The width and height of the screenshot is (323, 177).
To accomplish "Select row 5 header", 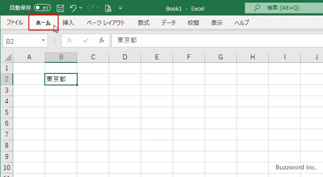I will (7, 112).
